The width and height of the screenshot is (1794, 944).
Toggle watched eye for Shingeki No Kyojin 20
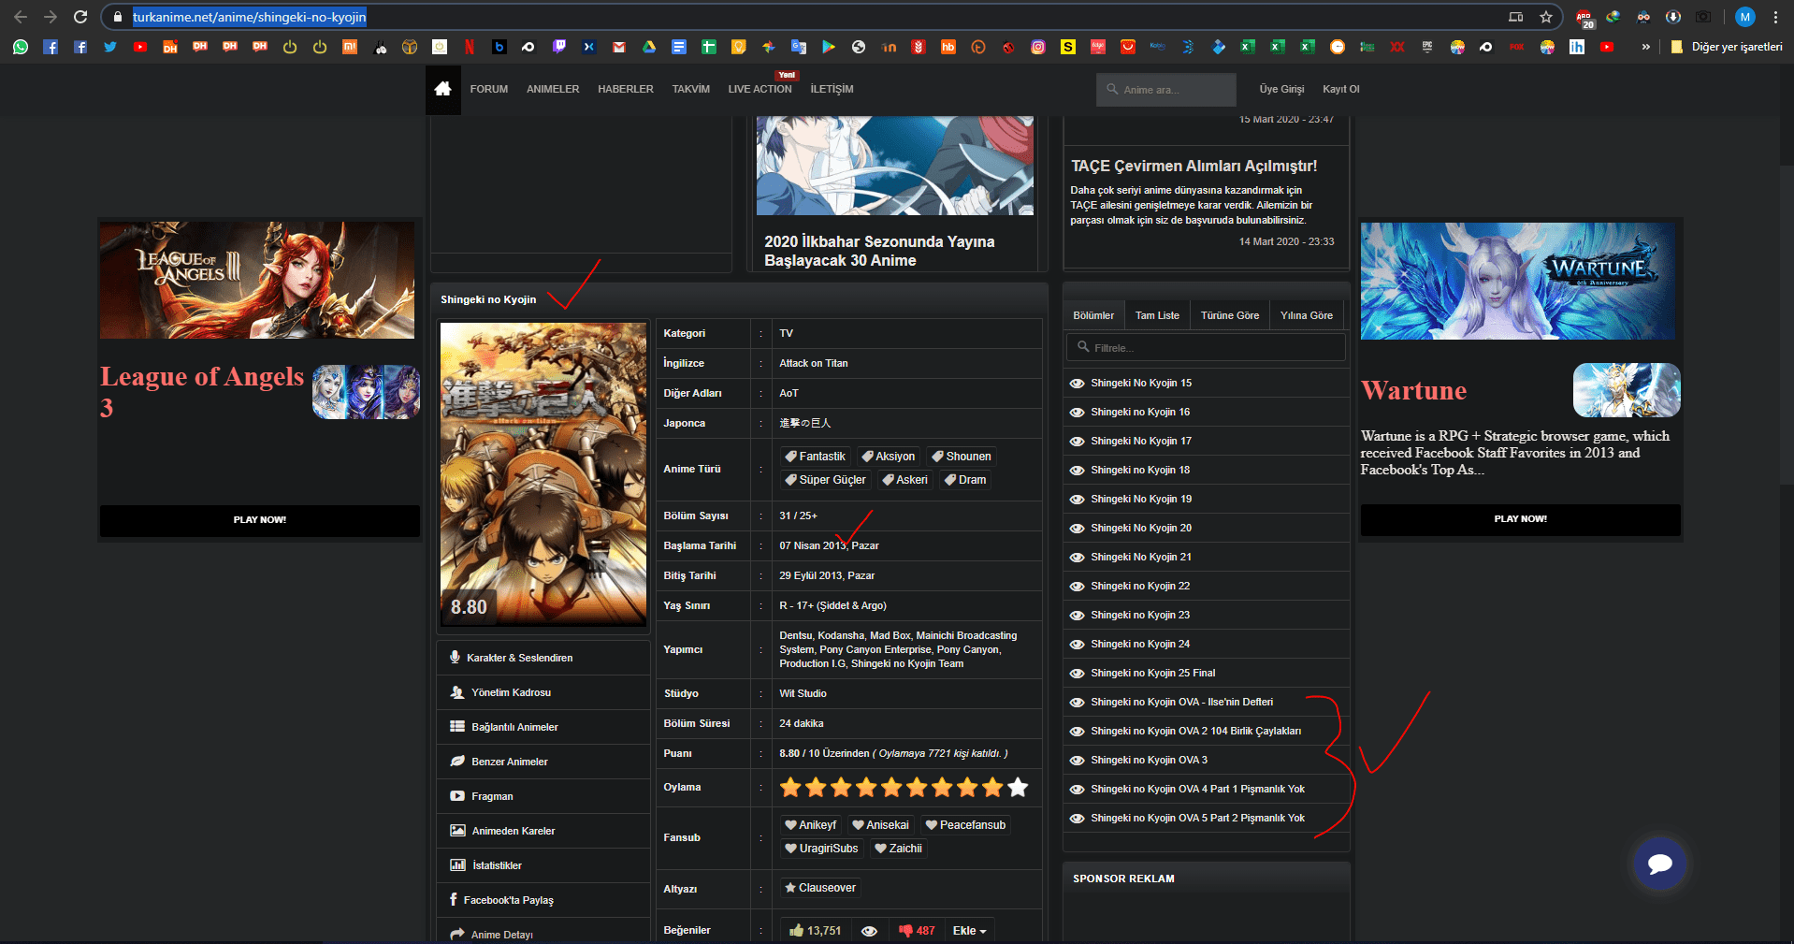(1077, 529)
